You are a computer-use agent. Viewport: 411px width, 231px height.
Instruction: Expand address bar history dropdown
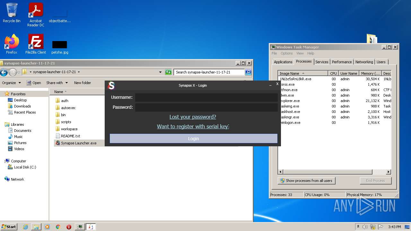pyautogui.click(x=160, y=72)
